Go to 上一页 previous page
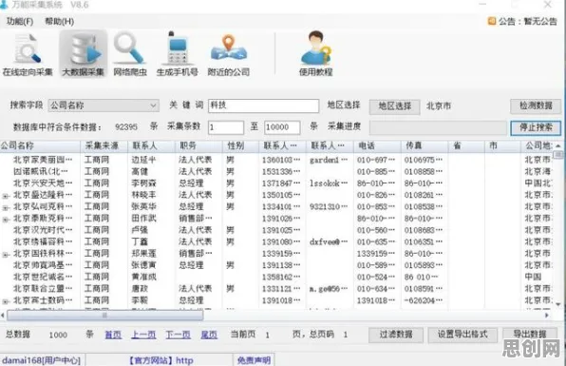Image resolution: width=566 pixels, height=366 pixels. 143,335
